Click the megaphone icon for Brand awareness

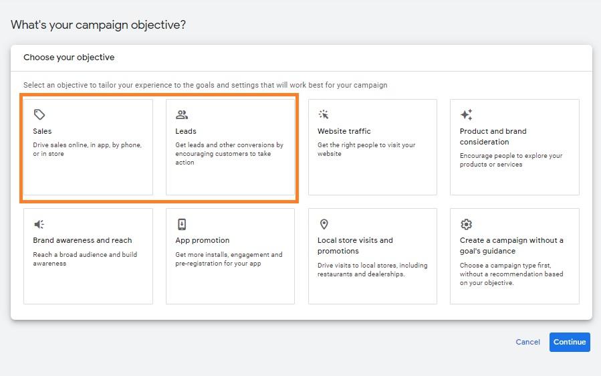(39, 224)
